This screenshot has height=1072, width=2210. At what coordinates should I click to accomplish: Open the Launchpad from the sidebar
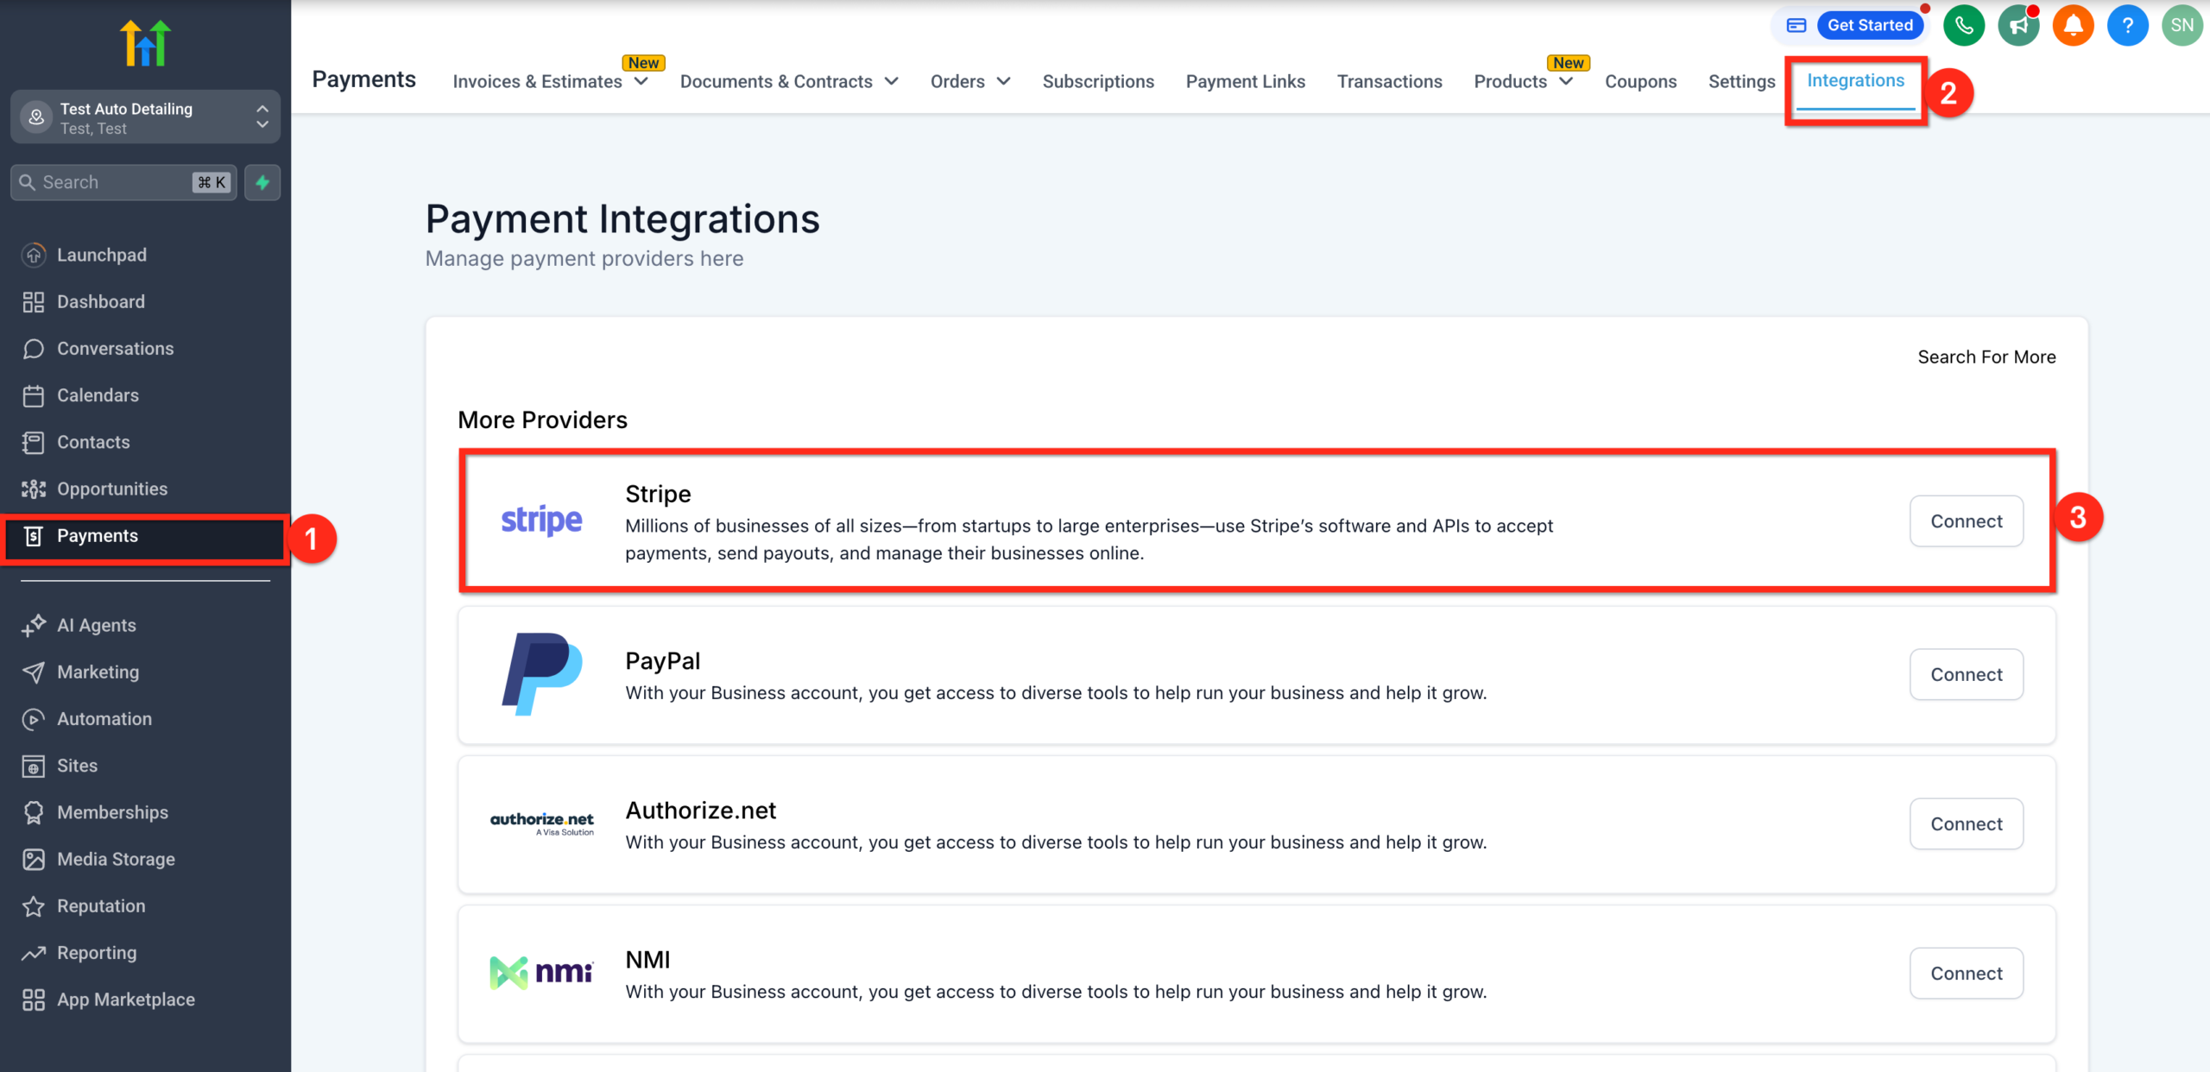coord(101,255)
